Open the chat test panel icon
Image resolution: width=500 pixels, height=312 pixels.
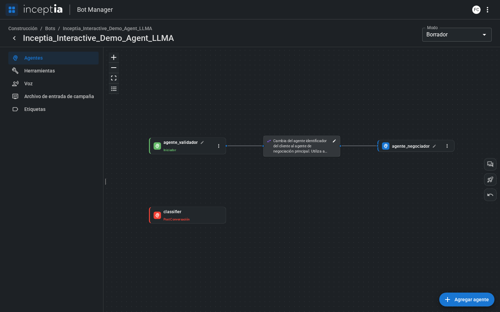[x=490, y=164]
